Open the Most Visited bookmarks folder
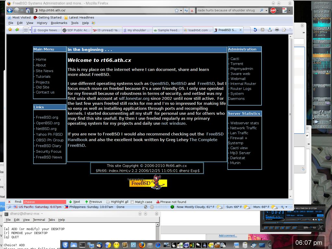 point(19,18)
